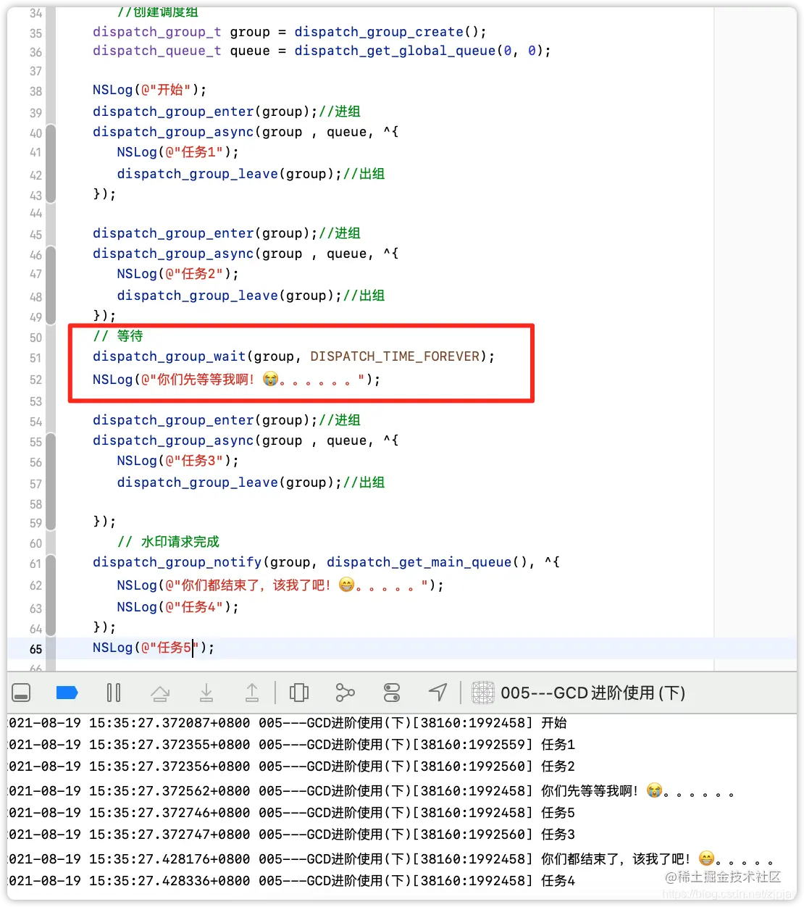804x907 pixels.
Task: Click dispatch_group_async on line 55
Action: click(174, 440)
